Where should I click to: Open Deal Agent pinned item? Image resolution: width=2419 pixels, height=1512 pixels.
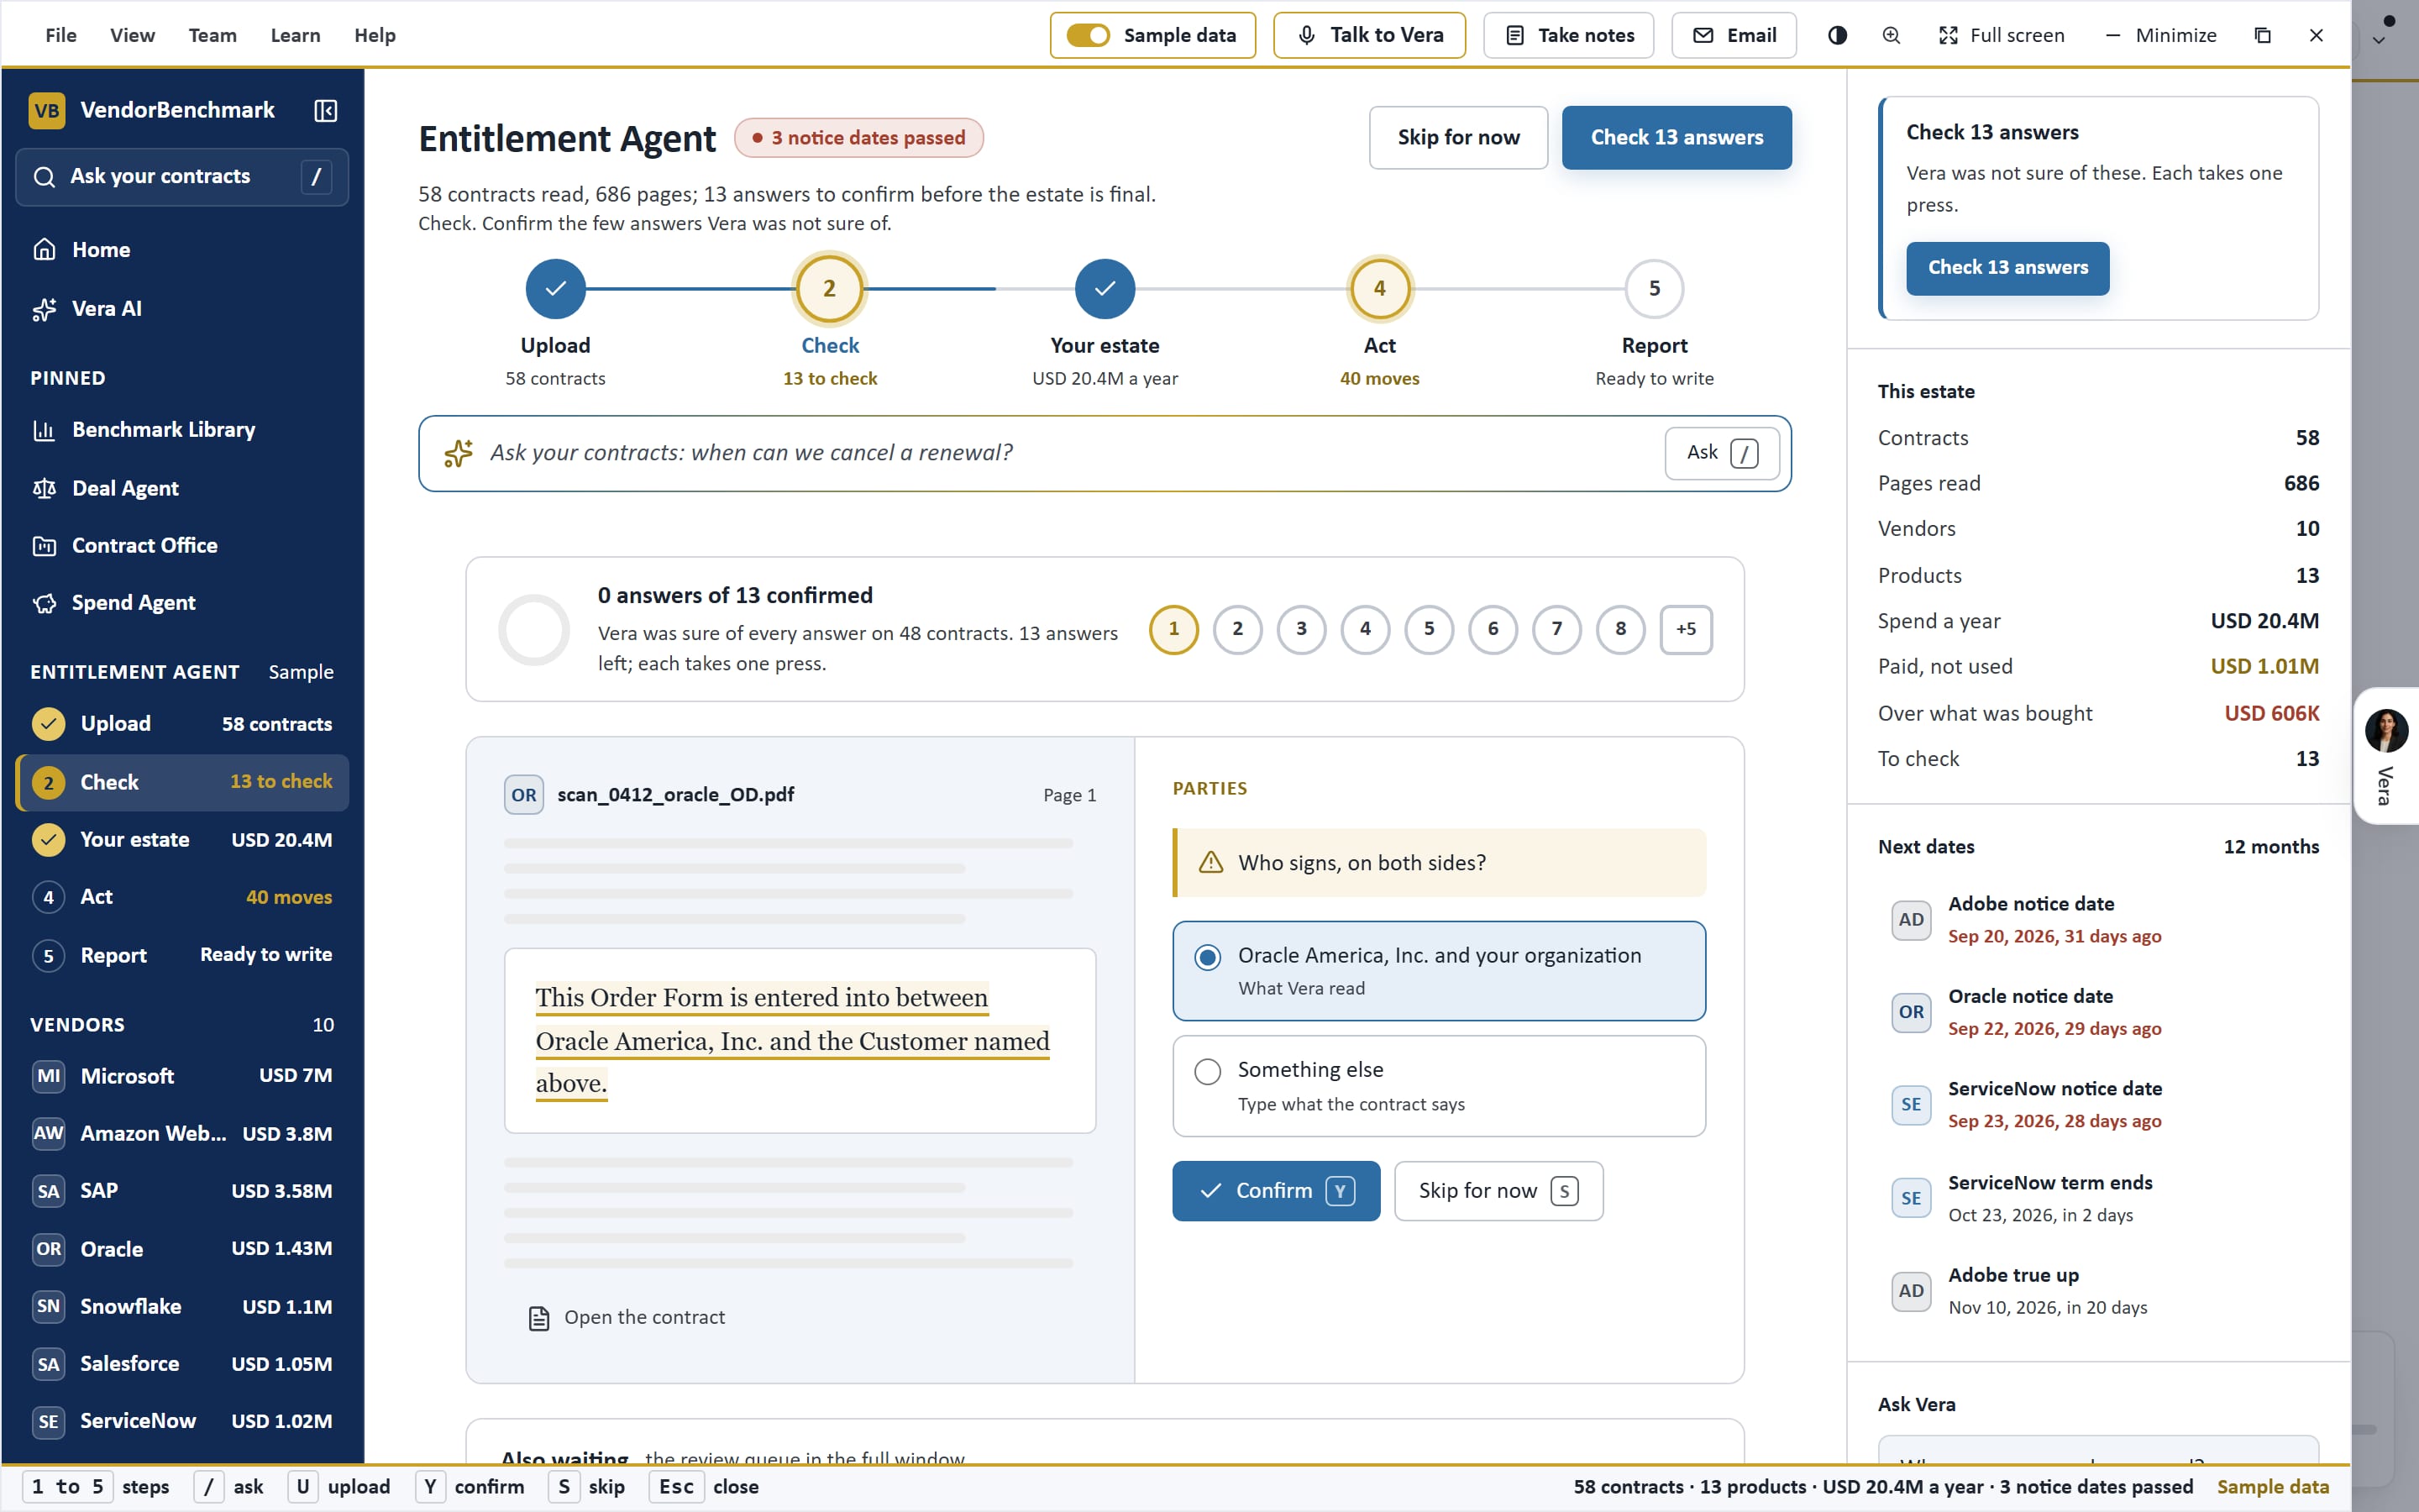(182, 488)
